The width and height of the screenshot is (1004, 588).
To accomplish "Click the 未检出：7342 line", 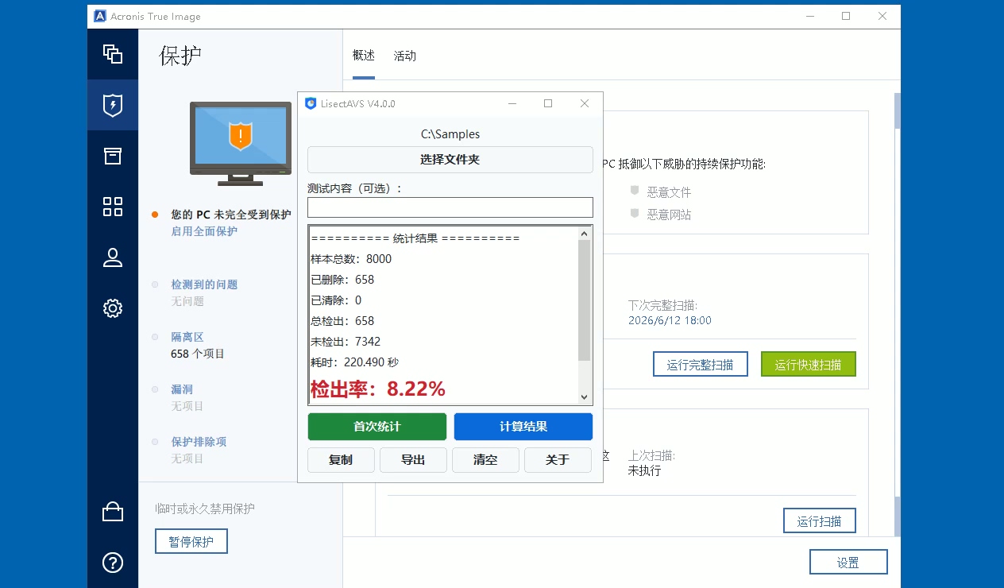I will [346, 342].
